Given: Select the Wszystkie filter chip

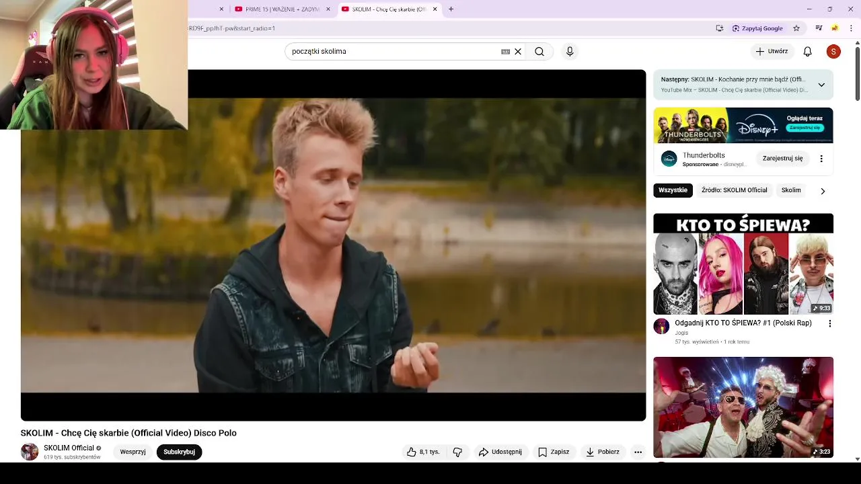Looking at the screenshot, I should click(673, 190).
